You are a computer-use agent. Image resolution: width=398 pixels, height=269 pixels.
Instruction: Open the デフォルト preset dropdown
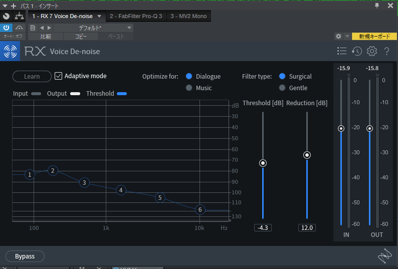(93, 28)
